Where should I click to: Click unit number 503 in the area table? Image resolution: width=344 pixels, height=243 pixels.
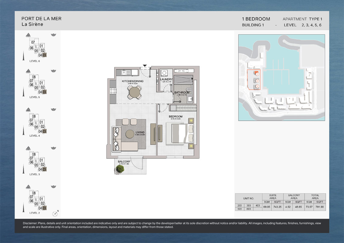click(x=239, y=209)
